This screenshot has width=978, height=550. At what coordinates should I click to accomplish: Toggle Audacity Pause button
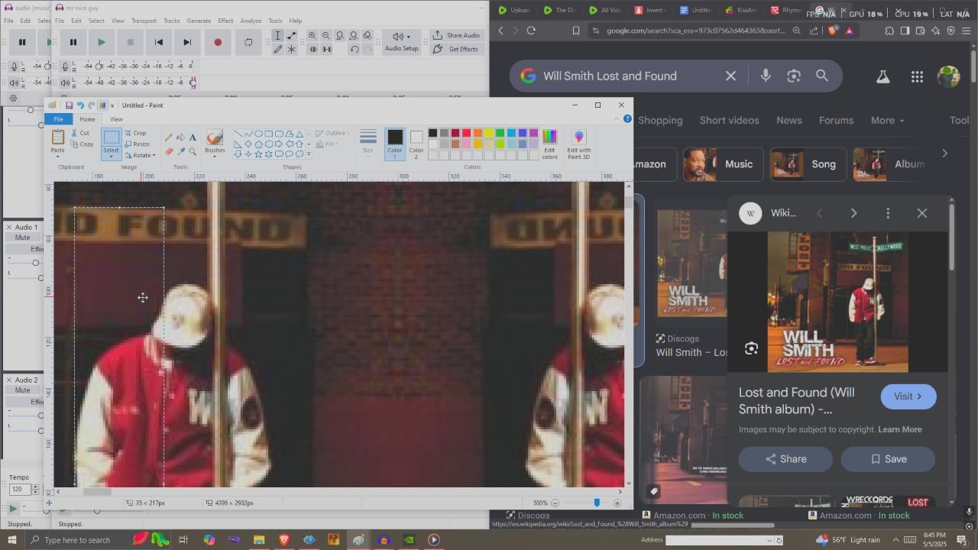73,42
